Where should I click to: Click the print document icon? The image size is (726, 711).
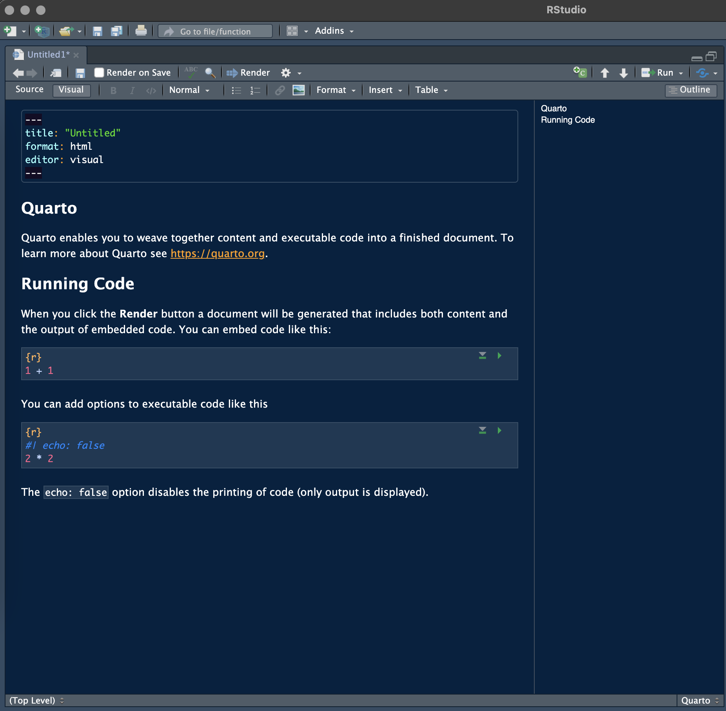[141, 31]
